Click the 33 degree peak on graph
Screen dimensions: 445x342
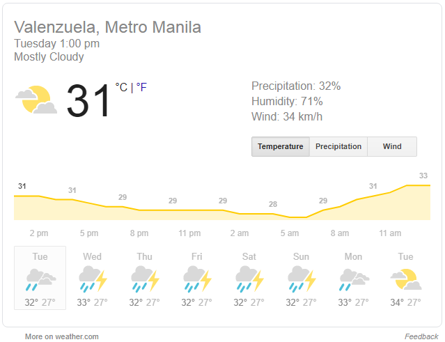point(423,176)
